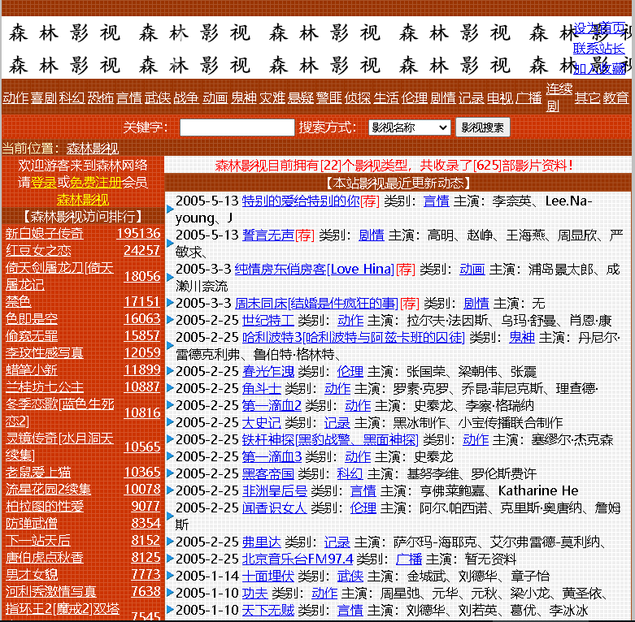The image size is (635, 622).
Task: Go to the 科幻 category
Action: (x=72, y=97)
